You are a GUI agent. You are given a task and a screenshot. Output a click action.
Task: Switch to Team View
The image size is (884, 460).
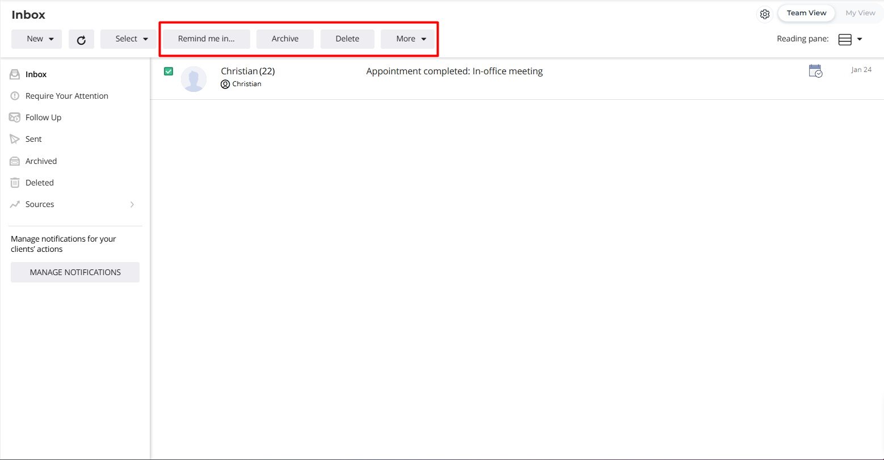tap(806, 13)
